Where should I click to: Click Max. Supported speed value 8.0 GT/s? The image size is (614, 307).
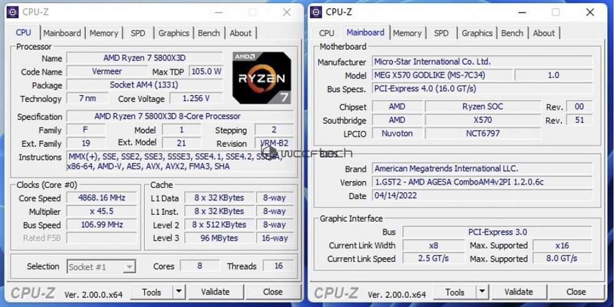click(562, 259)
